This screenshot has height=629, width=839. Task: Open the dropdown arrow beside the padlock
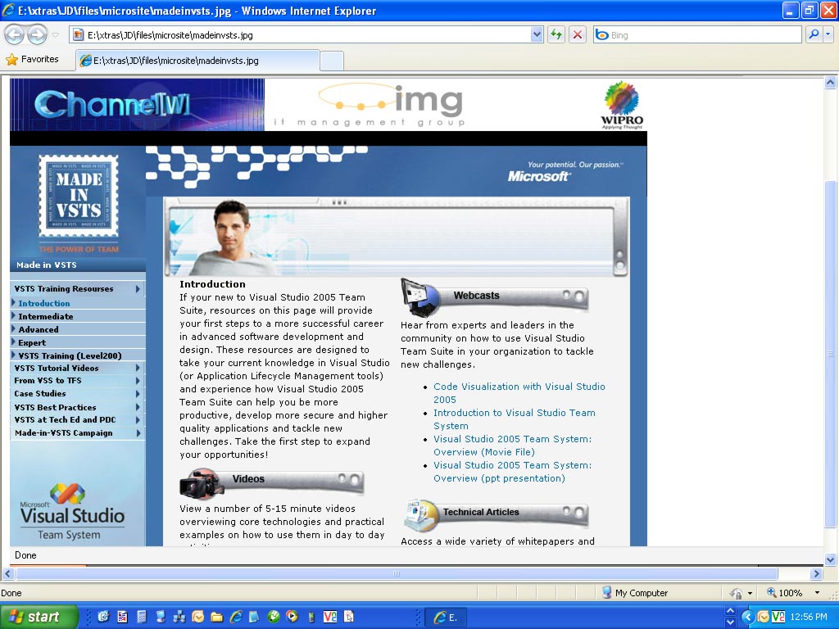[x=751, y=593]
